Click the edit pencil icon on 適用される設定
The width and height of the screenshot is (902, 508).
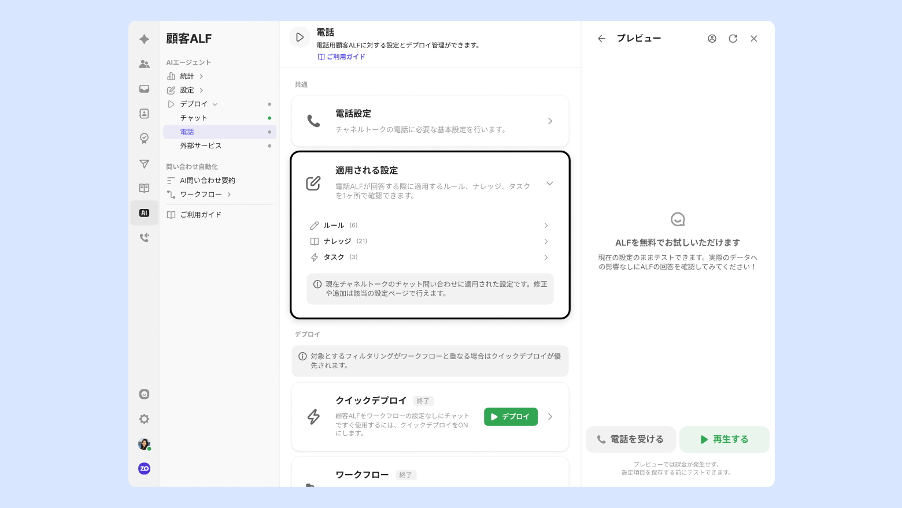tap(313, 183)
